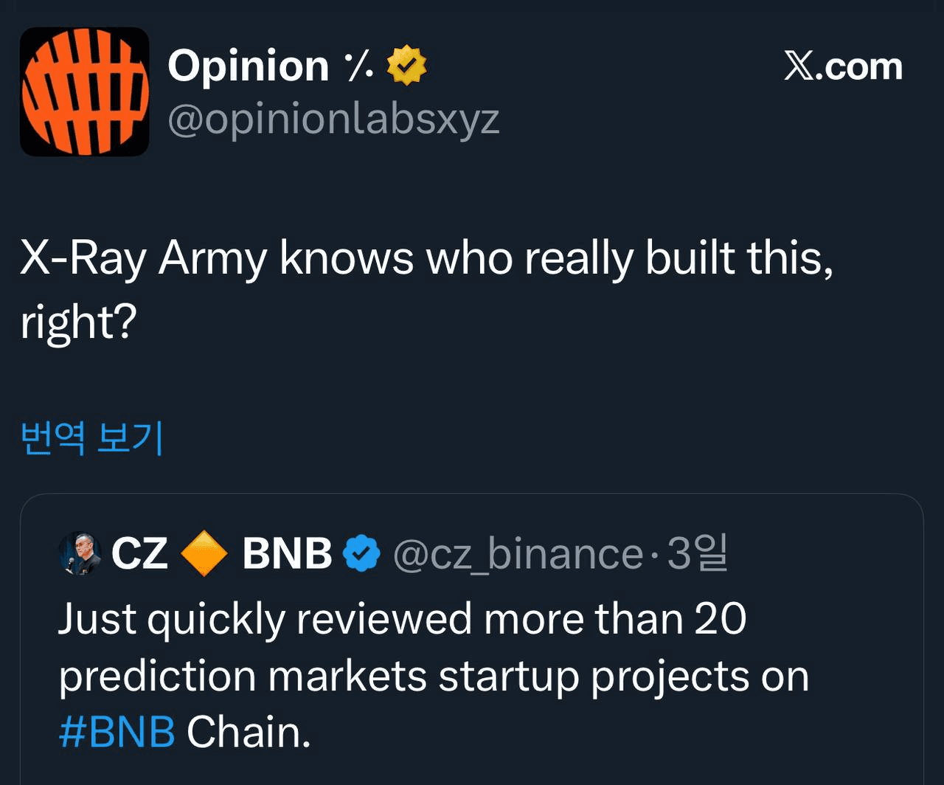The height and width of the screenshot is (785, 944).
Task: Open CZ's small profile picture
Action: point(80,553)
